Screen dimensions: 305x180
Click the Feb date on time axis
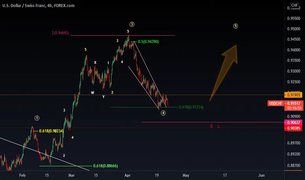[x=22, y=175]
